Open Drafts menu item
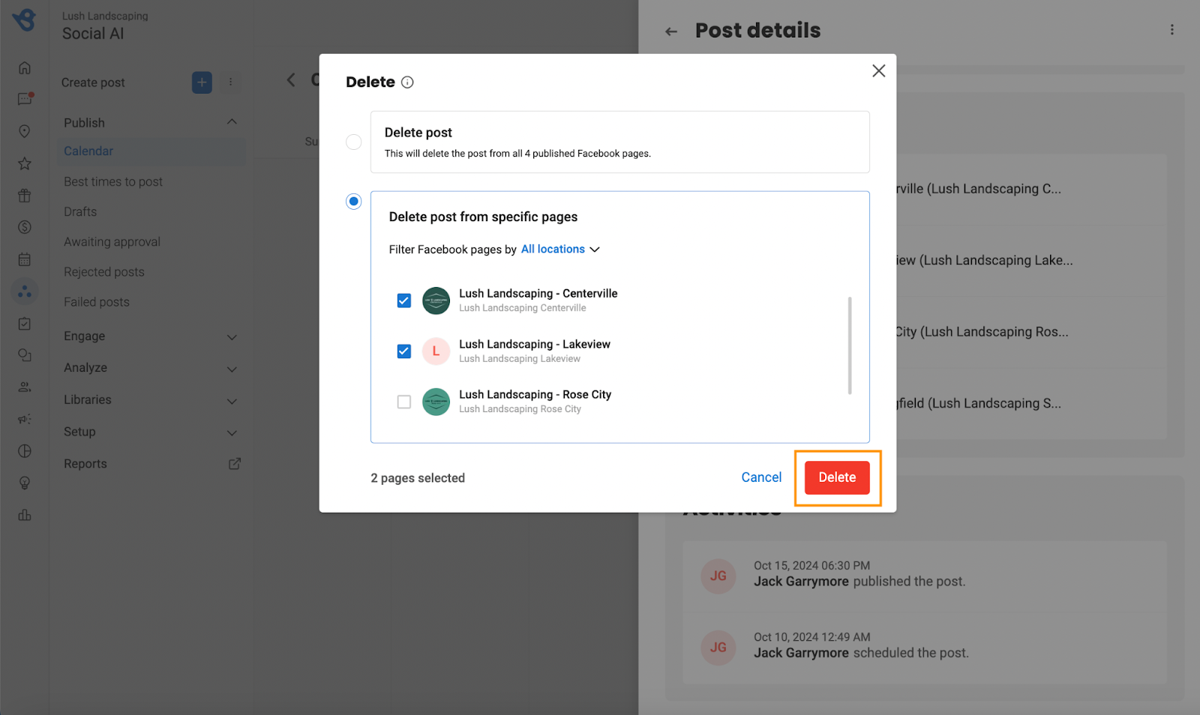Image resolution: width=1200 pixels, height=715 pixels. [x=80, y=212]
